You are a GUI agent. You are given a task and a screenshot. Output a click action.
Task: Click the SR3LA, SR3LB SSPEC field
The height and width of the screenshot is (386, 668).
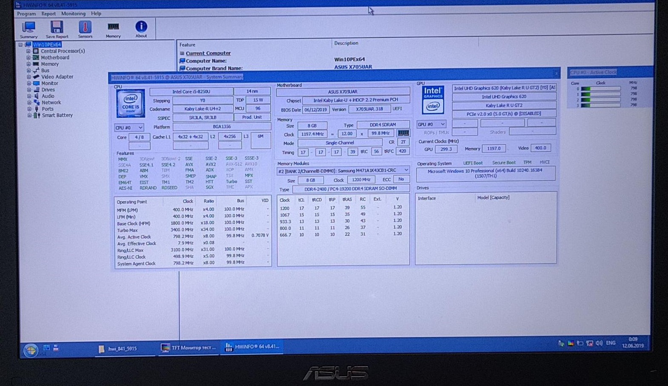(x=203, y=118)
